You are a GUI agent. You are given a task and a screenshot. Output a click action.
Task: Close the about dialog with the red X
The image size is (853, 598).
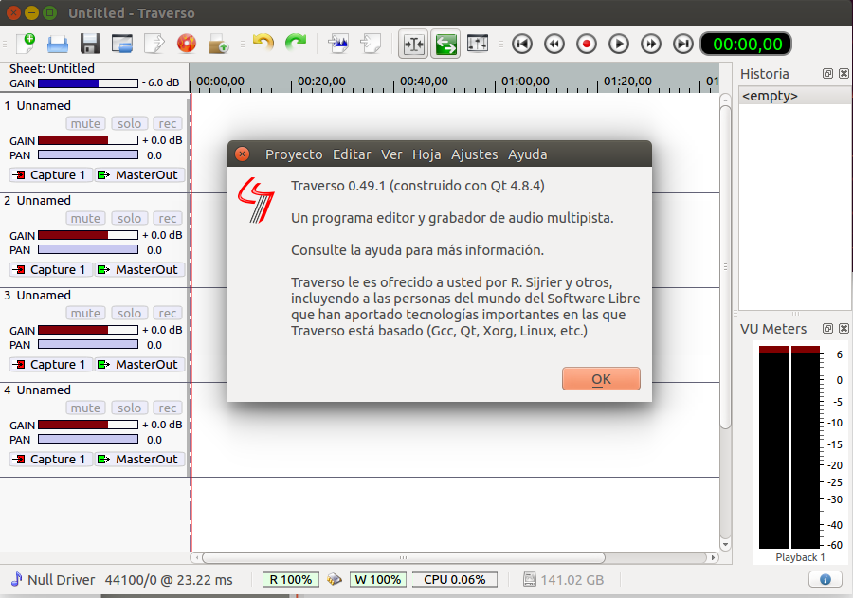click(242, 154)
